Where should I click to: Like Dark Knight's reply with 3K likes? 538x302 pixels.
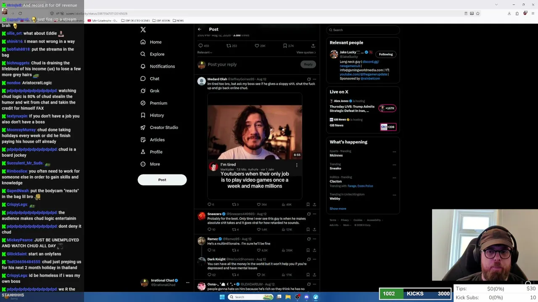coord(258,275)
